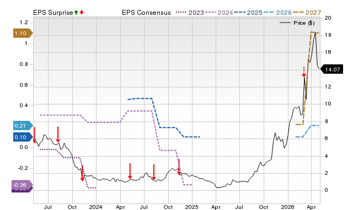Screen dimensions: 353x210
Task: Toggle the Price ($) line legend
Action: pos(297,23)
